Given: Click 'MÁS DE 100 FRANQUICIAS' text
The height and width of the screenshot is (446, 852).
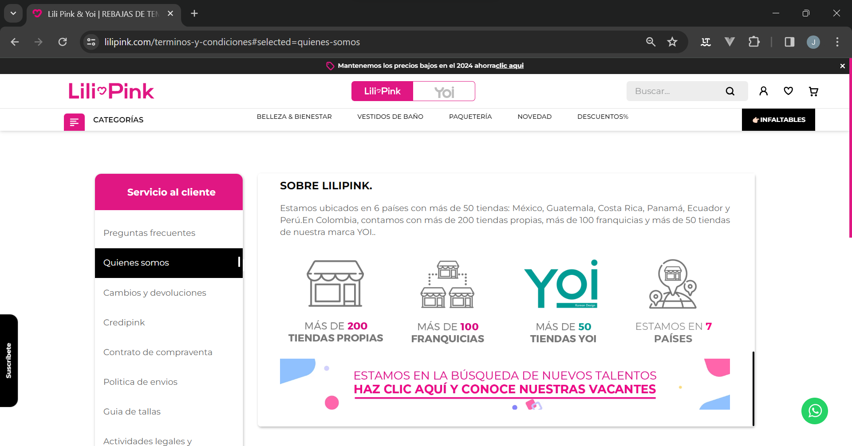Looking at the screenshot, I should click(448, 333).
